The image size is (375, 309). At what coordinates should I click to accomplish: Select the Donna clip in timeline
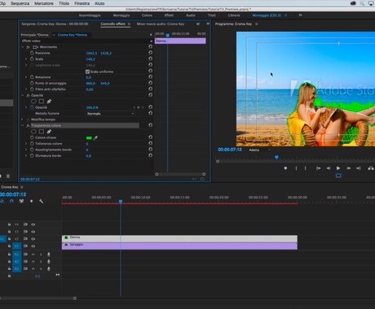179,239
